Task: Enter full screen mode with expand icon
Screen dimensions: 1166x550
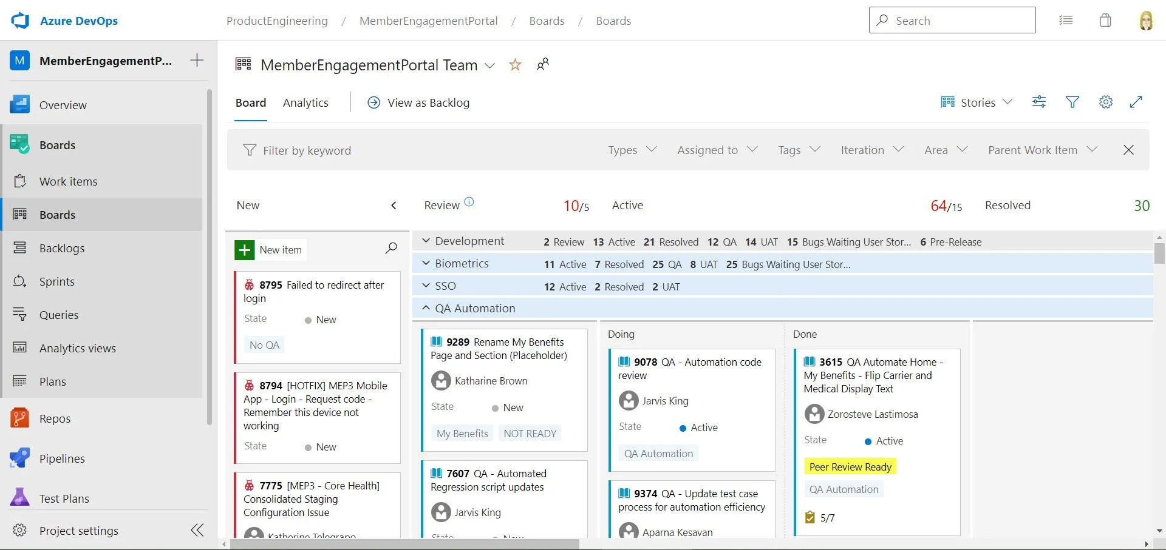Action: pyautogui.click(x=1136, y=102)
